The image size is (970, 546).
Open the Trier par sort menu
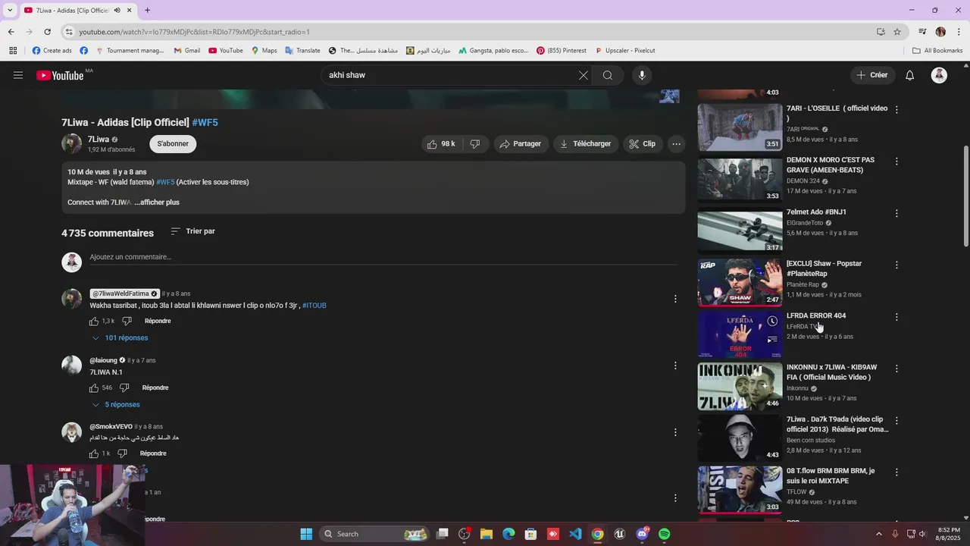tap(193, 231)
